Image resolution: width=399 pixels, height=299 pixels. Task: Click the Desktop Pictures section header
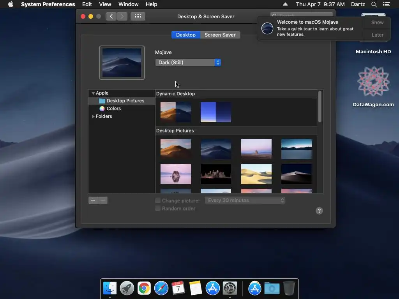click(x=175, y=131)
